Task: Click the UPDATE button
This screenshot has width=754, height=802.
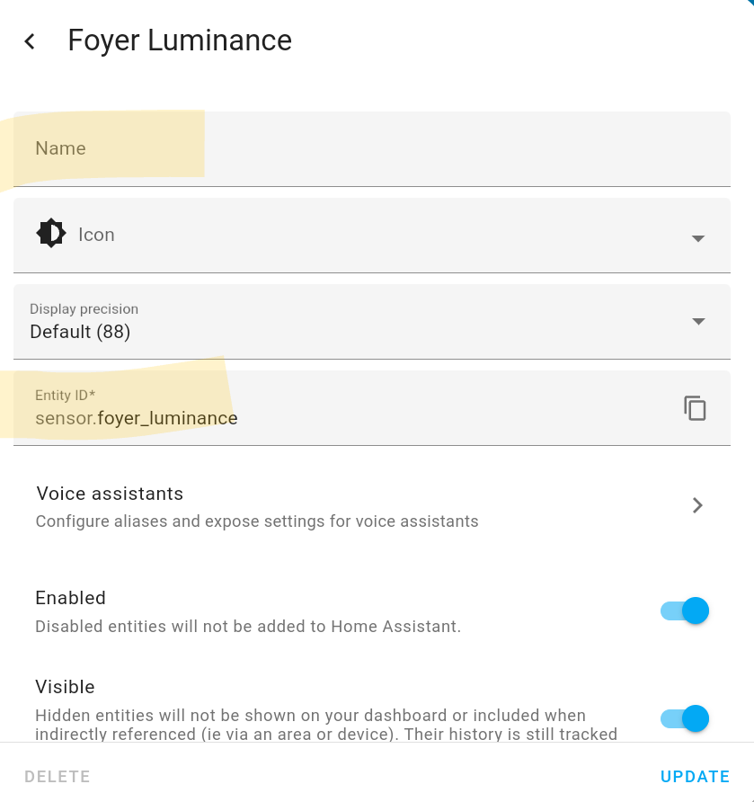Action: point(694,776)
